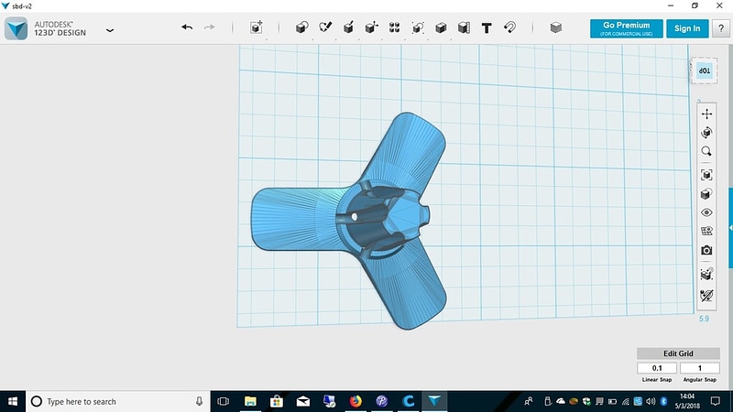Open Windows Task View

tap(224, 401)
